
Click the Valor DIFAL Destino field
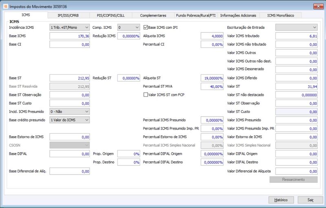tap(297, 162)
